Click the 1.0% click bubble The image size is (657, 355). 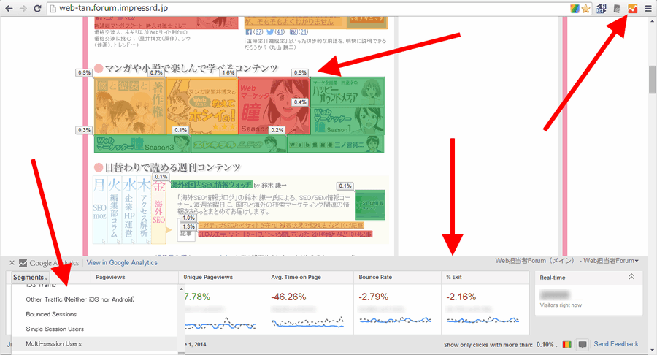188,218
